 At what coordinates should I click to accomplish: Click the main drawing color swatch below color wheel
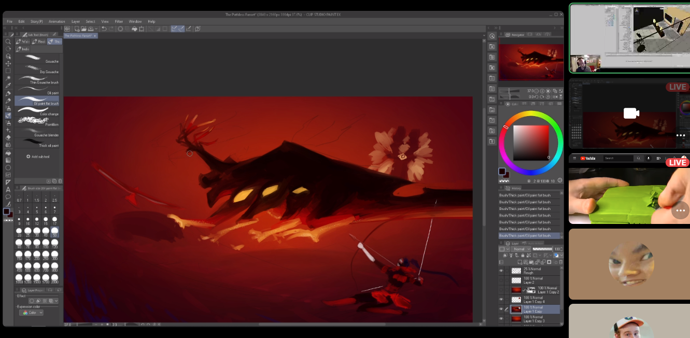click(x=502, y=171)
